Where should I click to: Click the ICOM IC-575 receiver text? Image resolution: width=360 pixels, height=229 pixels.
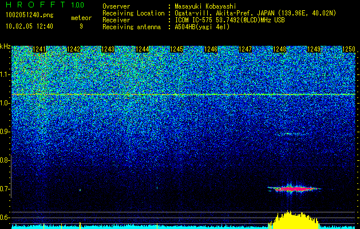[230, 20]
